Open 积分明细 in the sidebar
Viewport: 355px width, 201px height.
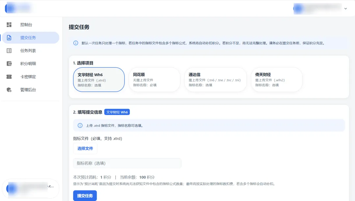click(x=31, y=63)
